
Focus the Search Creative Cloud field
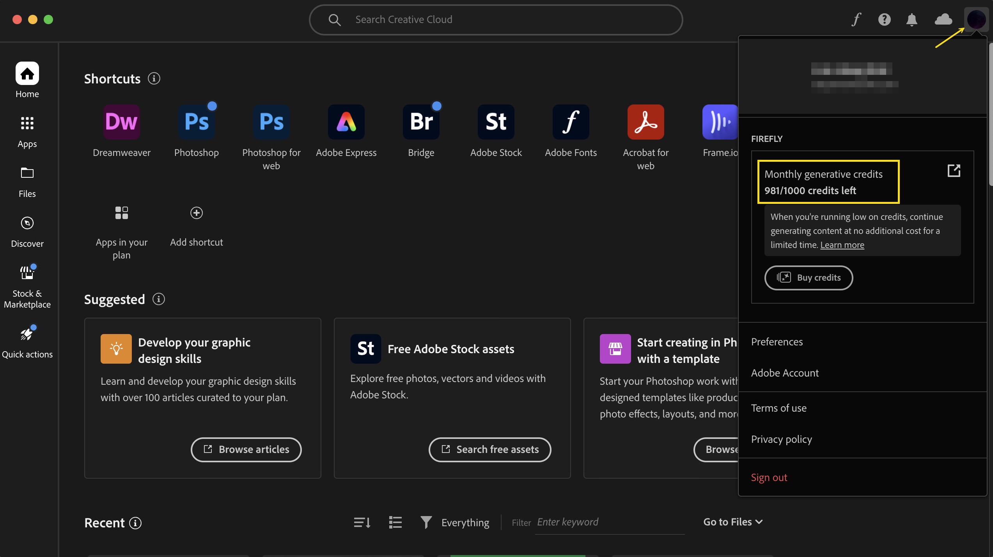(x=495, y=19)
